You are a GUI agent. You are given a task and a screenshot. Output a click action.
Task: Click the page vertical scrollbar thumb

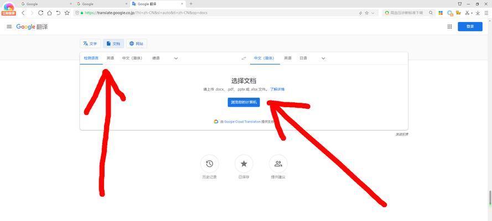(490, 198)
